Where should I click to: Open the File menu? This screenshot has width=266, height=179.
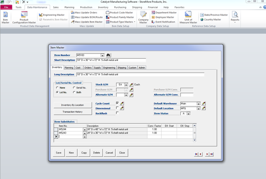click(x=6, y=7)
